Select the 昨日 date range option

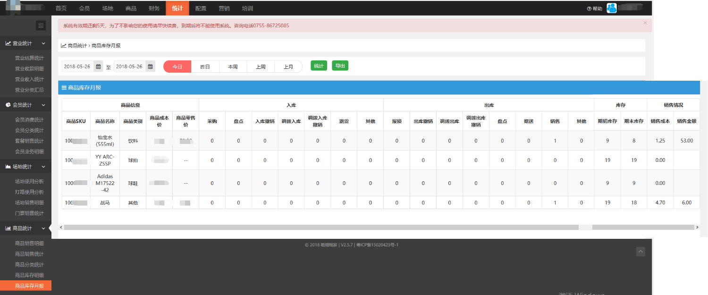205,67
